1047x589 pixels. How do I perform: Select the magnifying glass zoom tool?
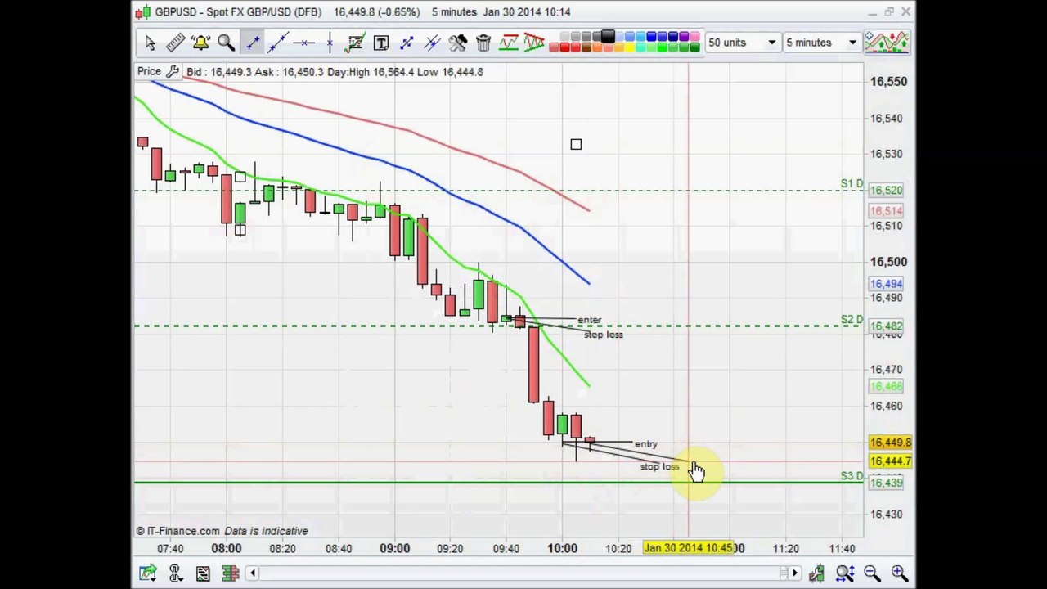[x=226, y=43]
